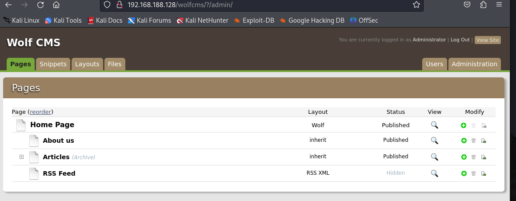
Task: Go to the browser home page
Action: (56, 4)
